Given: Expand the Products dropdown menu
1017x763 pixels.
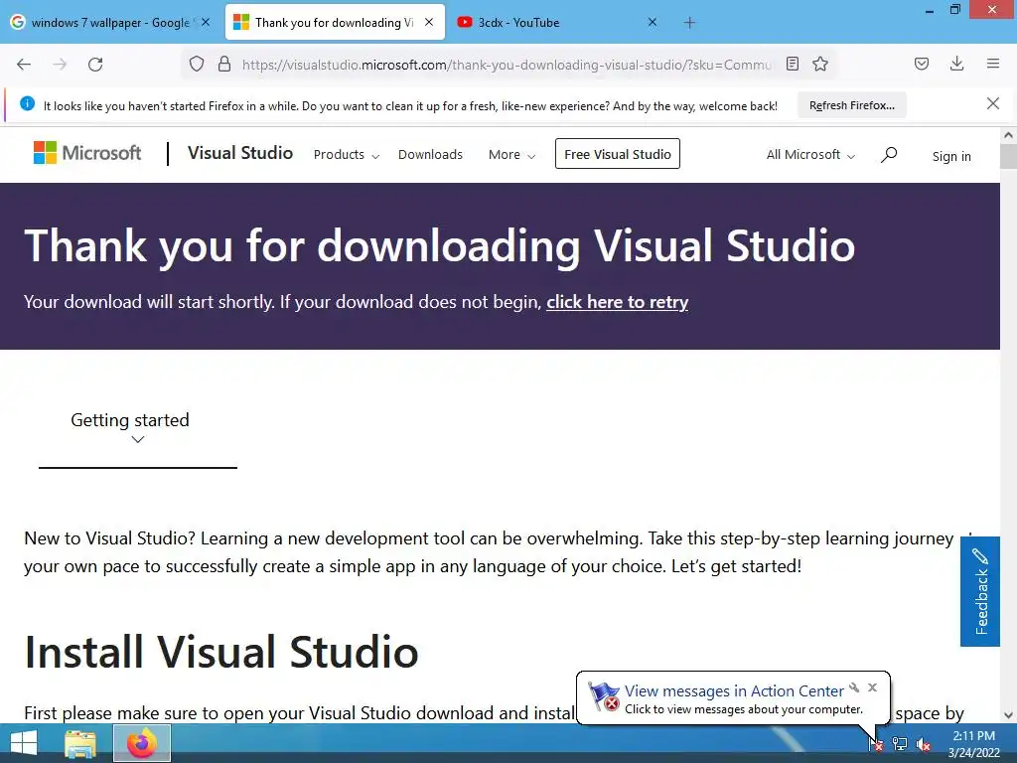Looking at the screenshot, I should (x=347, y=154).
